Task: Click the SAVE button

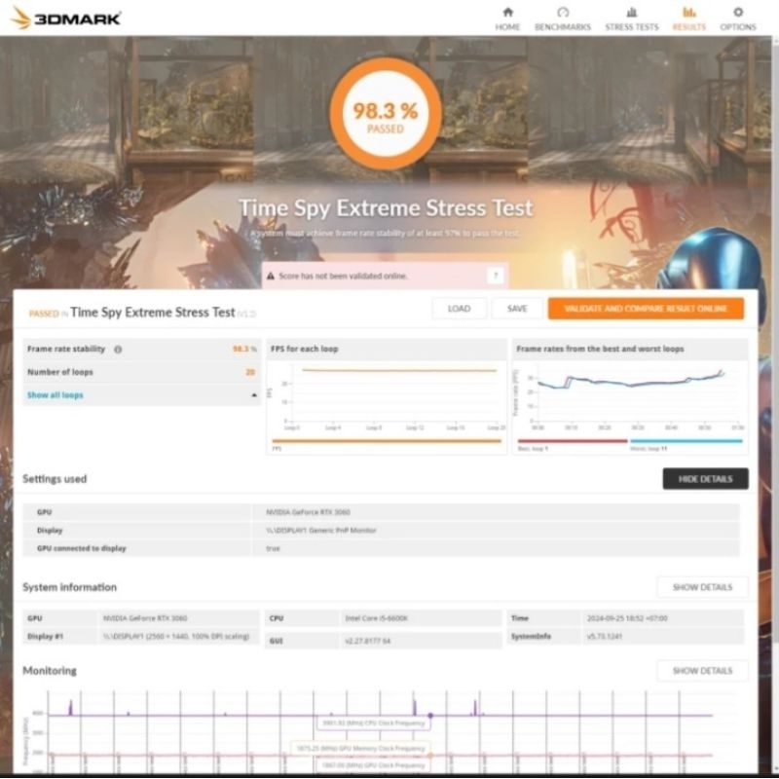Action: pyautogui.click(x=517, y=309)
